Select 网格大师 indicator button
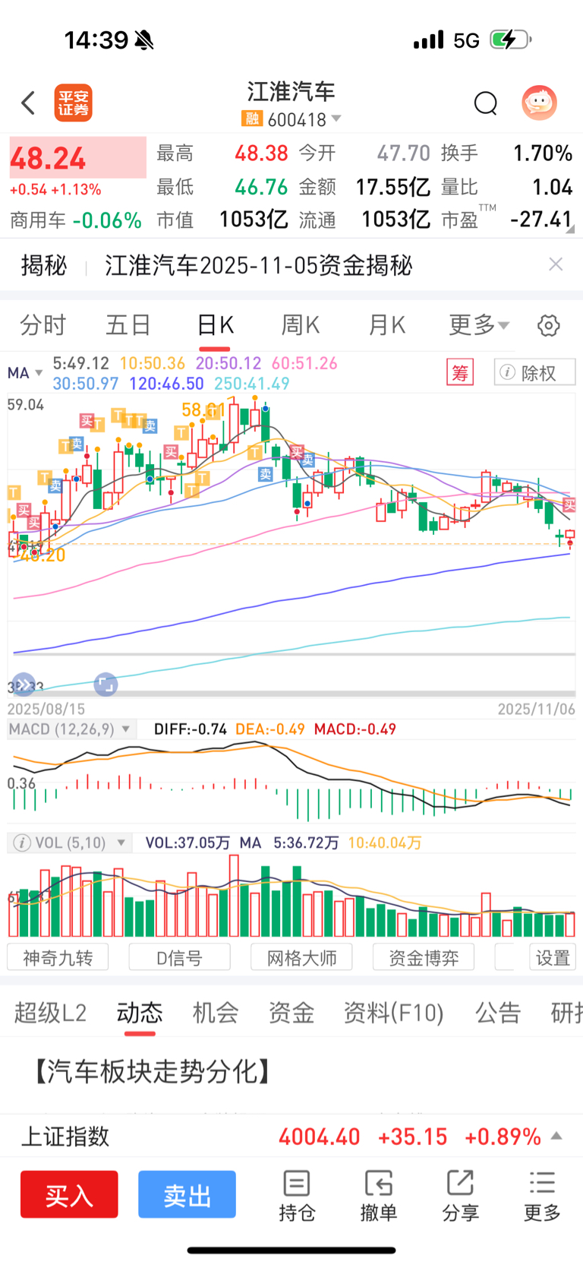 click(x=301, y=957)
